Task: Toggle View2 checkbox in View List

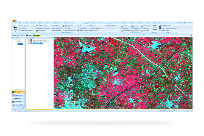Action: tap(17, 44)
